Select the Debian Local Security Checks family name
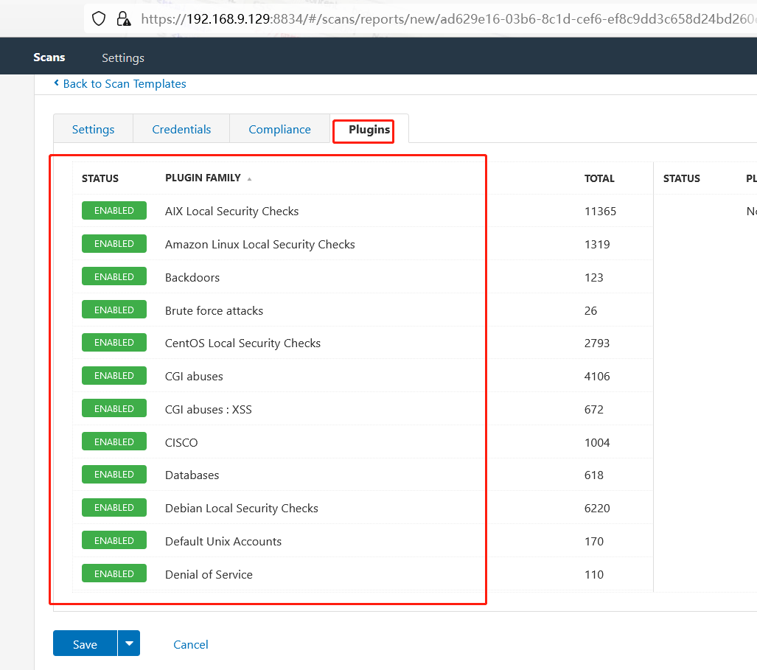 click(241, 509)
